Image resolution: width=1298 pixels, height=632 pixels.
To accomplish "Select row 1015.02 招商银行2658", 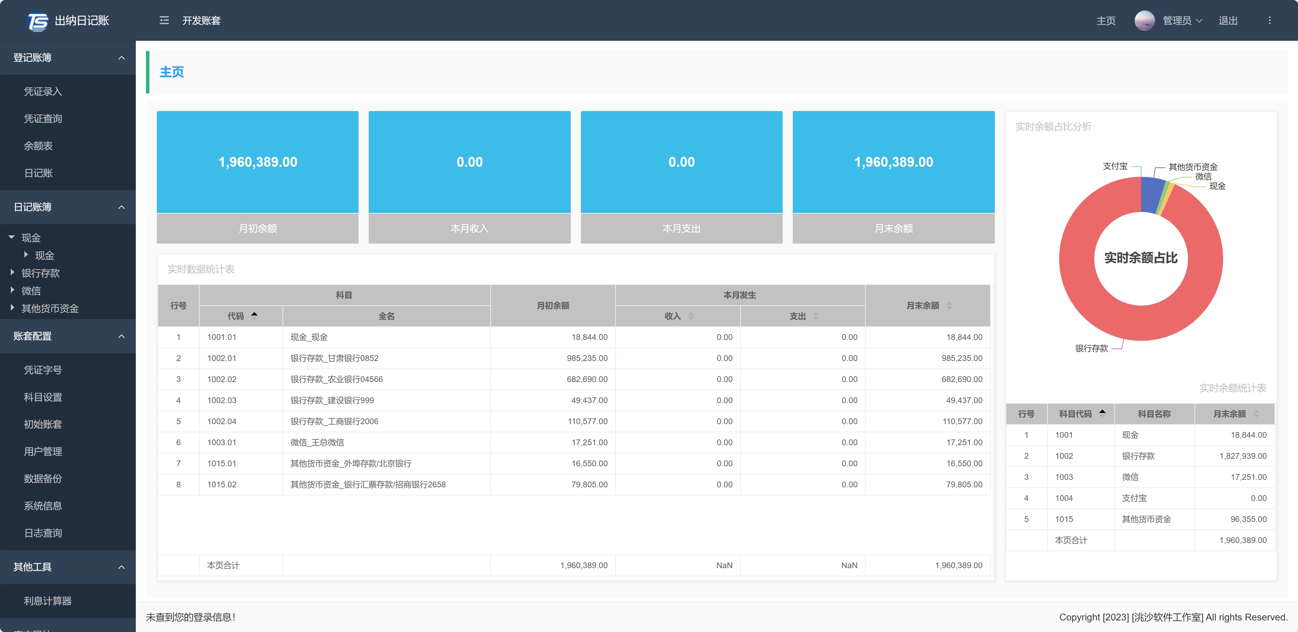I will coord(574,485).
